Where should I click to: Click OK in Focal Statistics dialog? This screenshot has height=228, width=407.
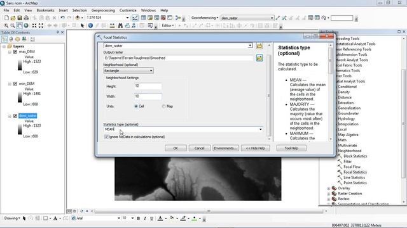[176, 148]
